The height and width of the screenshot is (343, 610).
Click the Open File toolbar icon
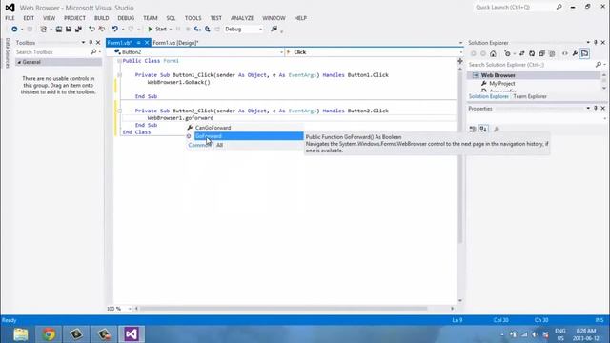coord(59,30)
